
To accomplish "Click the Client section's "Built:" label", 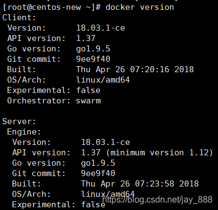I will pyautogui.click(x=21, y=69).
